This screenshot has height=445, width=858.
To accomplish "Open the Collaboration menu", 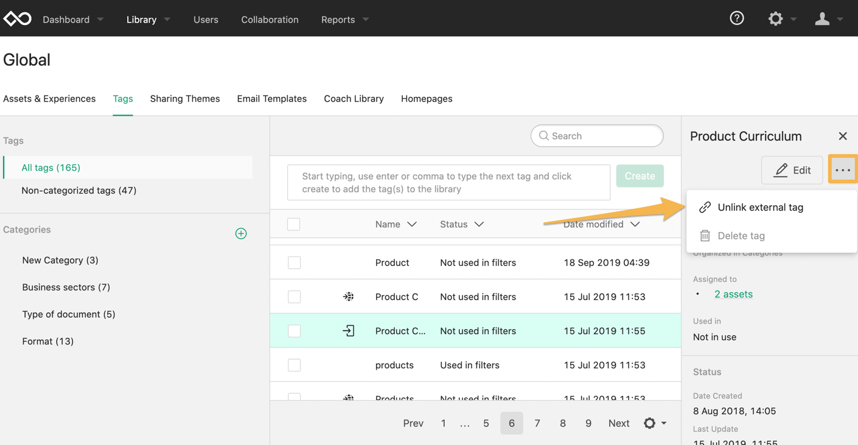I will [270, 19].
